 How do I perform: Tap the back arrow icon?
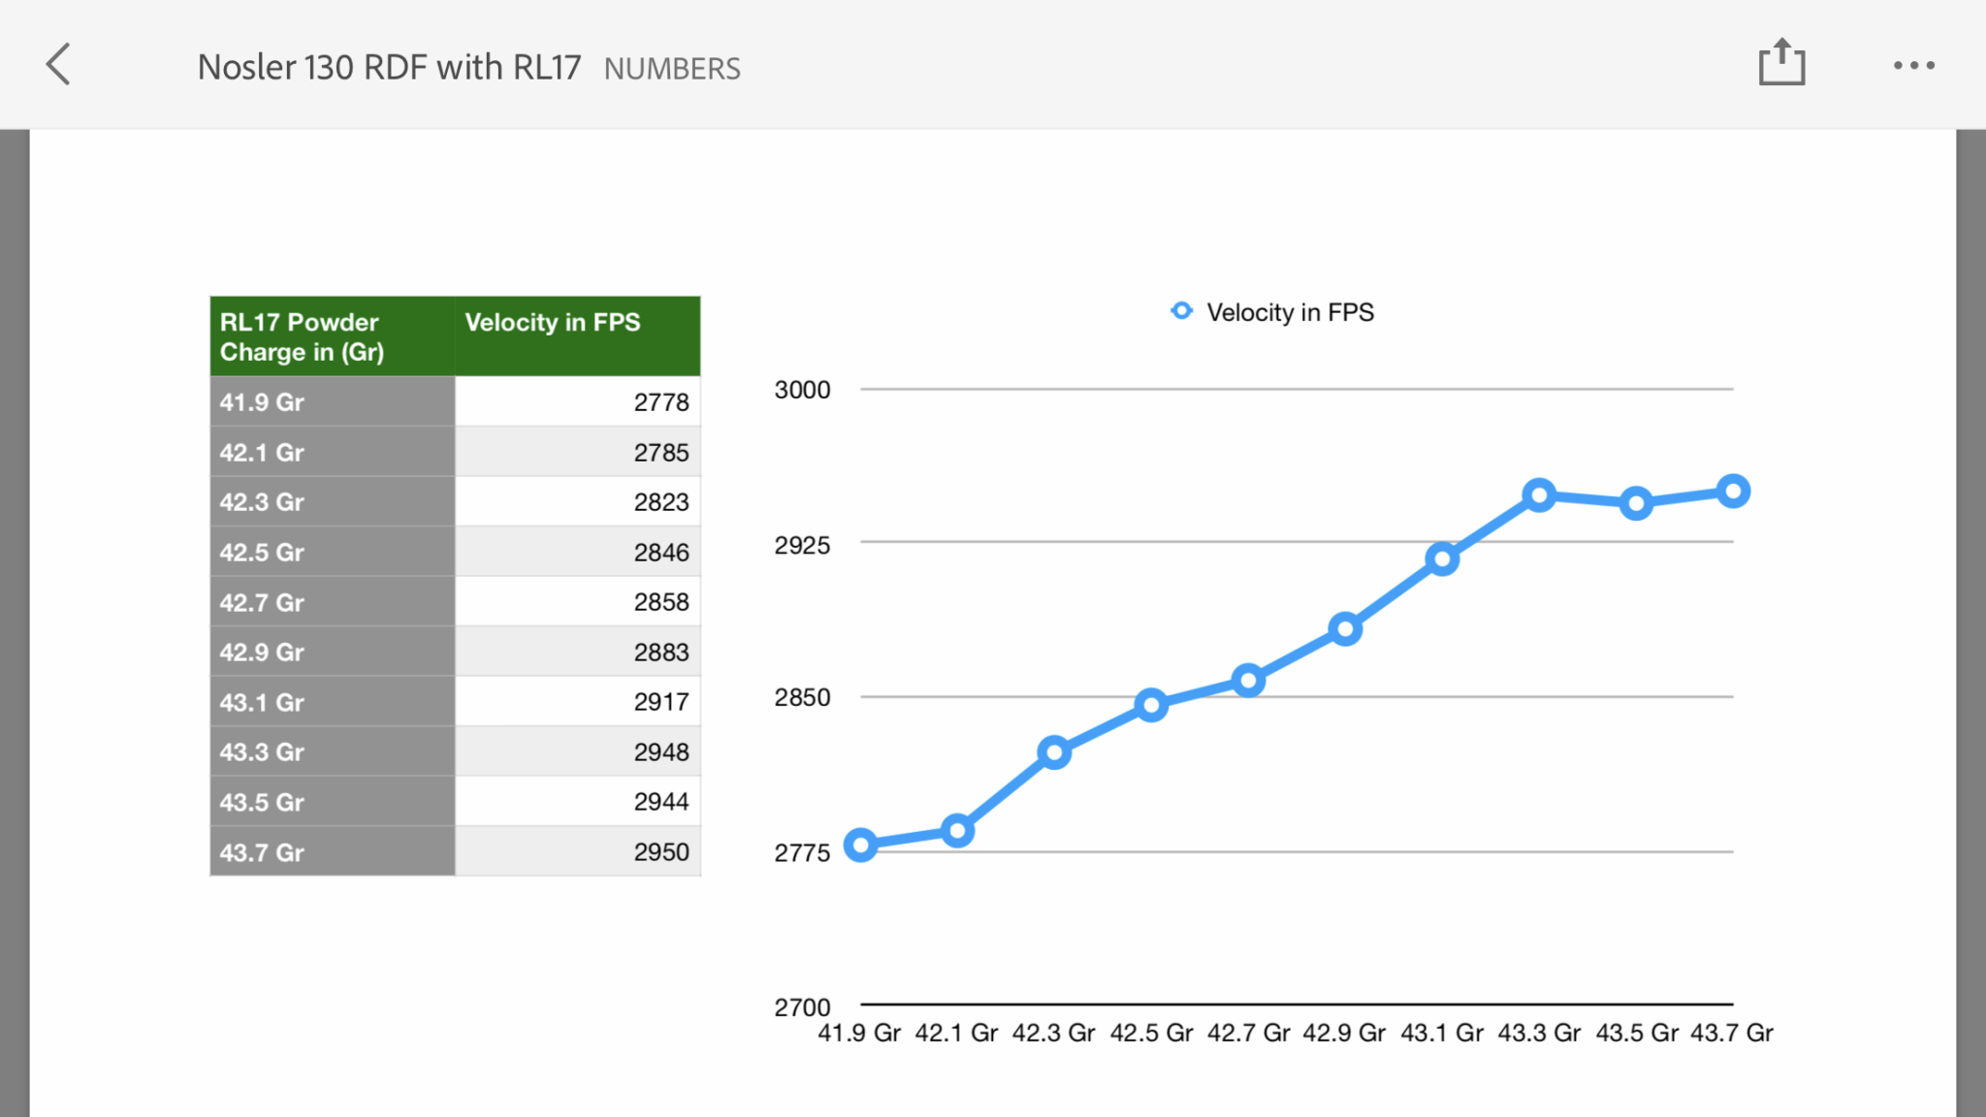point(58,65)
